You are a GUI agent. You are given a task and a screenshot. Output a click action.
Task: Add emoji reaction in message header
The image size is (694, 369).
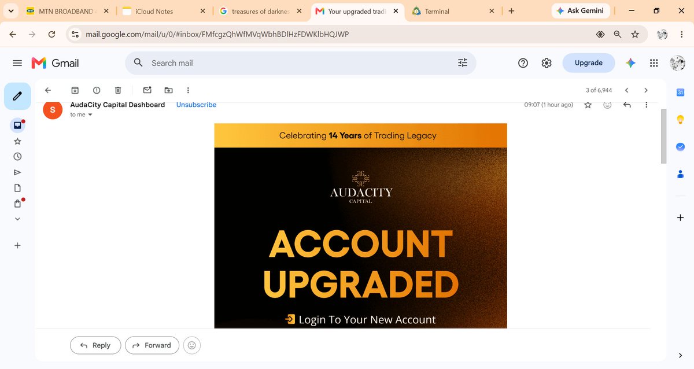[607, 105]
